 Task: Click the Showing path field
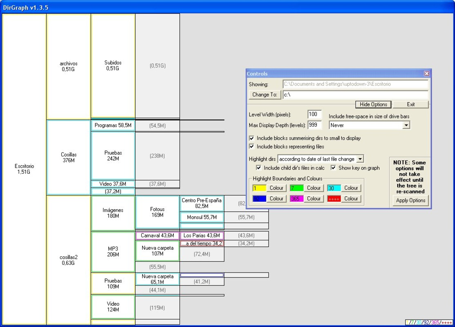point(356,84)
